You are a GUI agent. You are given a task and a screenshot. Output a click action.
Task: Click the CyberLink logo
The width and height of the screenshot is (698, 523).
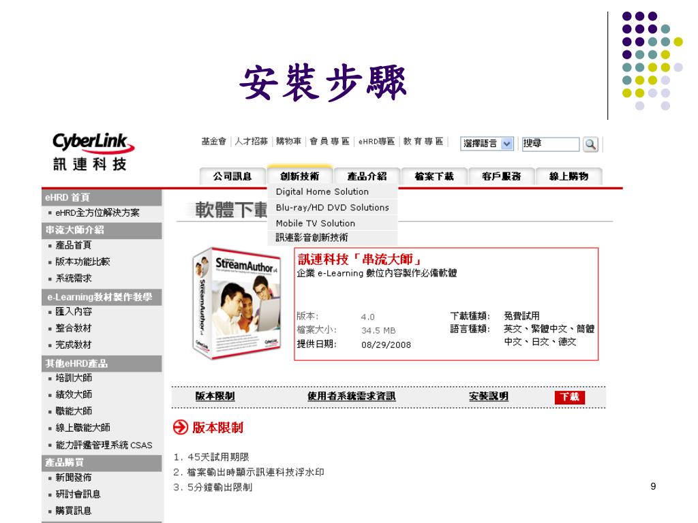click(93, 152)
